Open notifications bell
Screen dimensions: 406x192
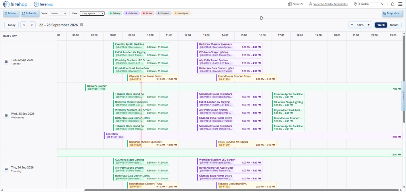393,4
